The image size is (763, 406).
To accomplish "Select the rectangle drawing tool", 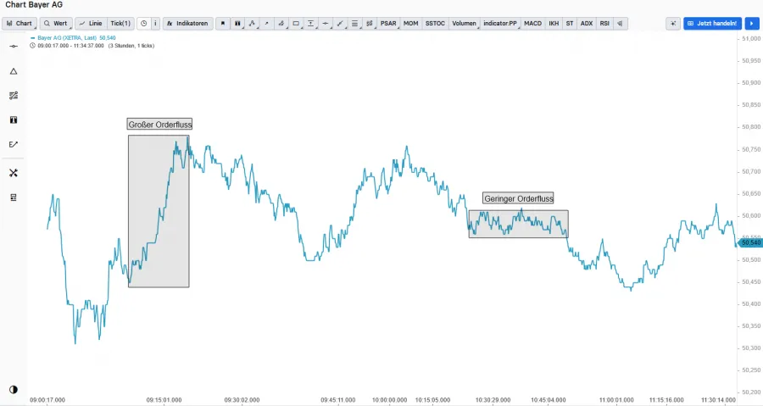I will click(x=296, y=24).
